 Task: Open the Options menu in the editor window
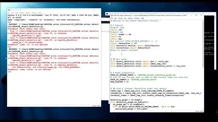[x=130, y=18]
